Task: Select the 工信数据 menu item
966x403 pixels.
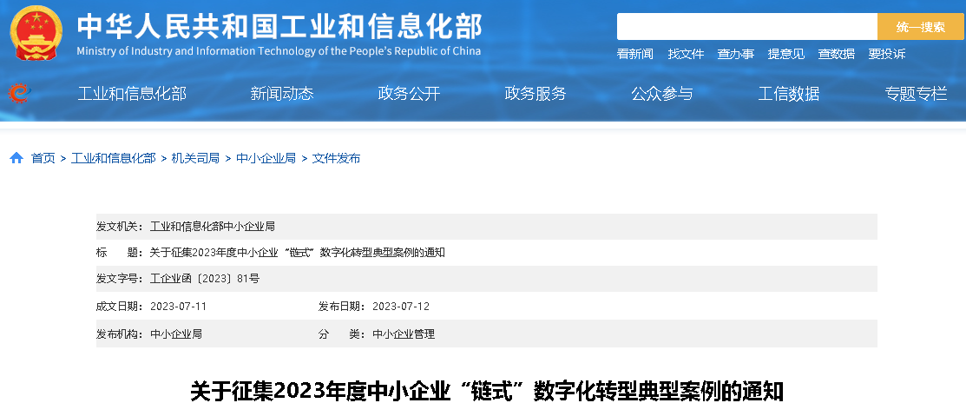Action: click(789, 94)
